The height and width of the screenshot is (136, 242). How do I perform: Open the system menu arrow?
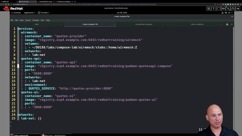coord(232,13)
